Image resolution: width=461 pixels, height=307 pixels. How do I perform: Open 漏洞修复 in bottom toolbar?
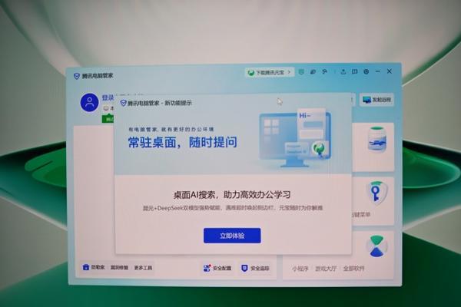tap(119, 268)
